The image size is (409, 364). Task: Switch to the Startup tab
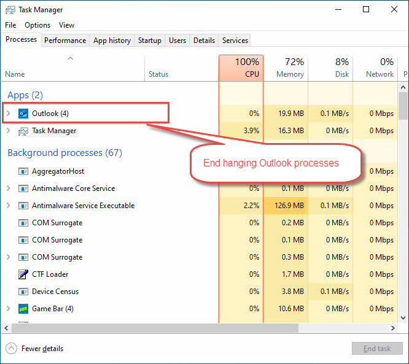pyautogui.click(x=149, y=41)
